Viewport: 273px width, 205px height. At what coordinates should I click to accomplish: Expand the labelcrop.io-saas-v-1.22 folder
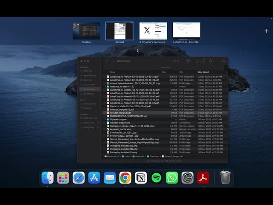[106, 87]
